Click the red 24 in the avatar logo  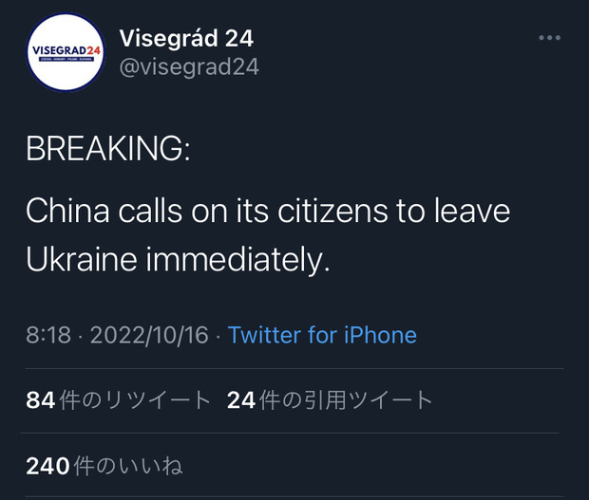pos(92,49)
